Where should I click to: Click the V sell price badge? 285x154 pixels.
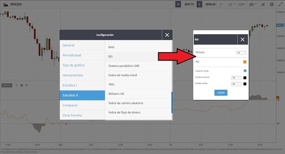178,4
